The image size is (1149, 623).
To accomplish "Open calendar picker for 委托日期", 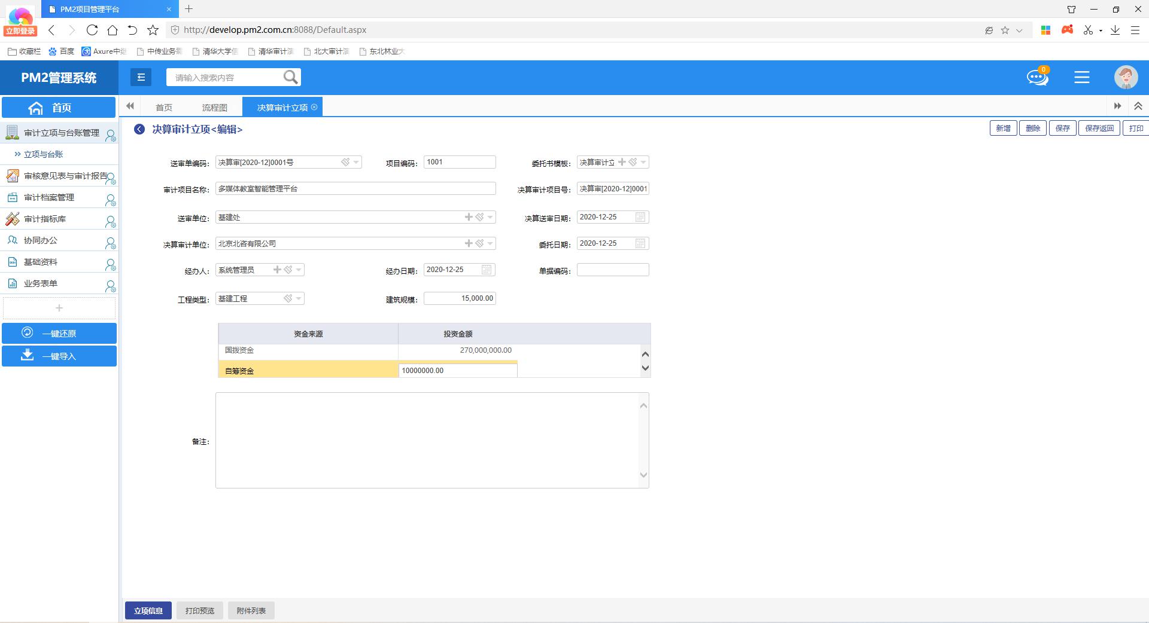I will [640, 243].
